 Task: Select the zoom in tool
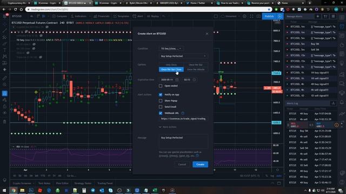click(5, 85)
